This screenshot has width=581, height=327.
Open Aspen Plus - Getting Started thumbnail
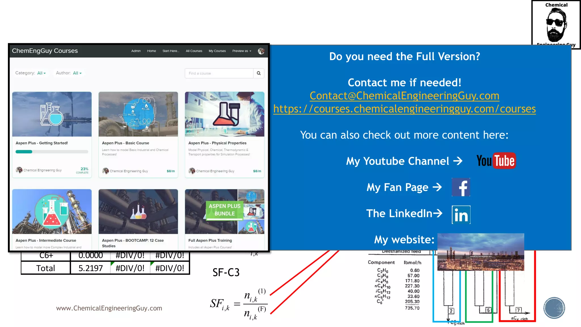pyautogui.click(x=52, y=114)
